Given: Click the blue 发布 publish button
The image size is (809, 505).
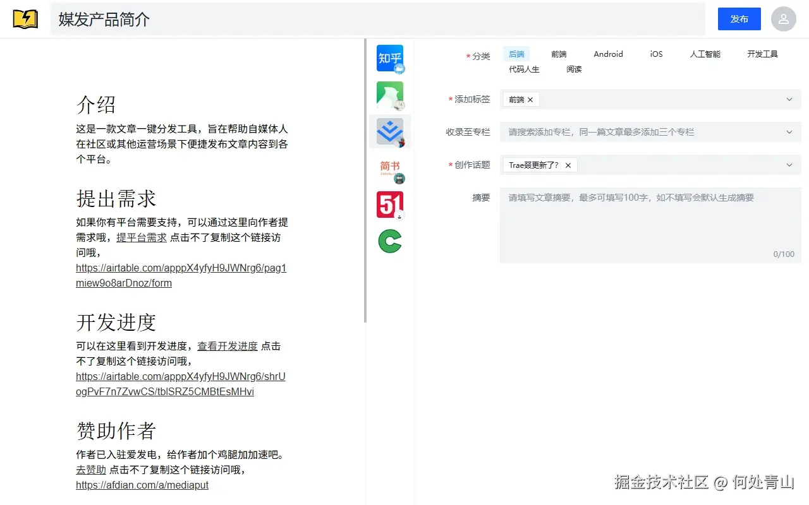Looking at the screenshot, I should pyautogui.click(x=739, y=19).
